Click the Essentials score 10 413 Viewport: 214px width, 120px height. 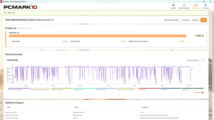pos(65,41)
